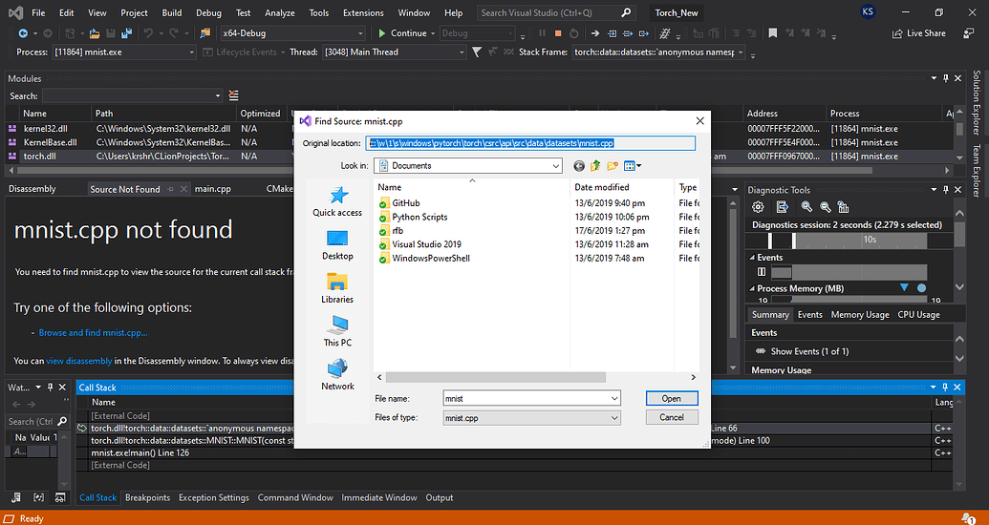This screenshot has height=525, width=989.
Task: Click the Diagnostic Tools settings gear icon
Action: 759,207
